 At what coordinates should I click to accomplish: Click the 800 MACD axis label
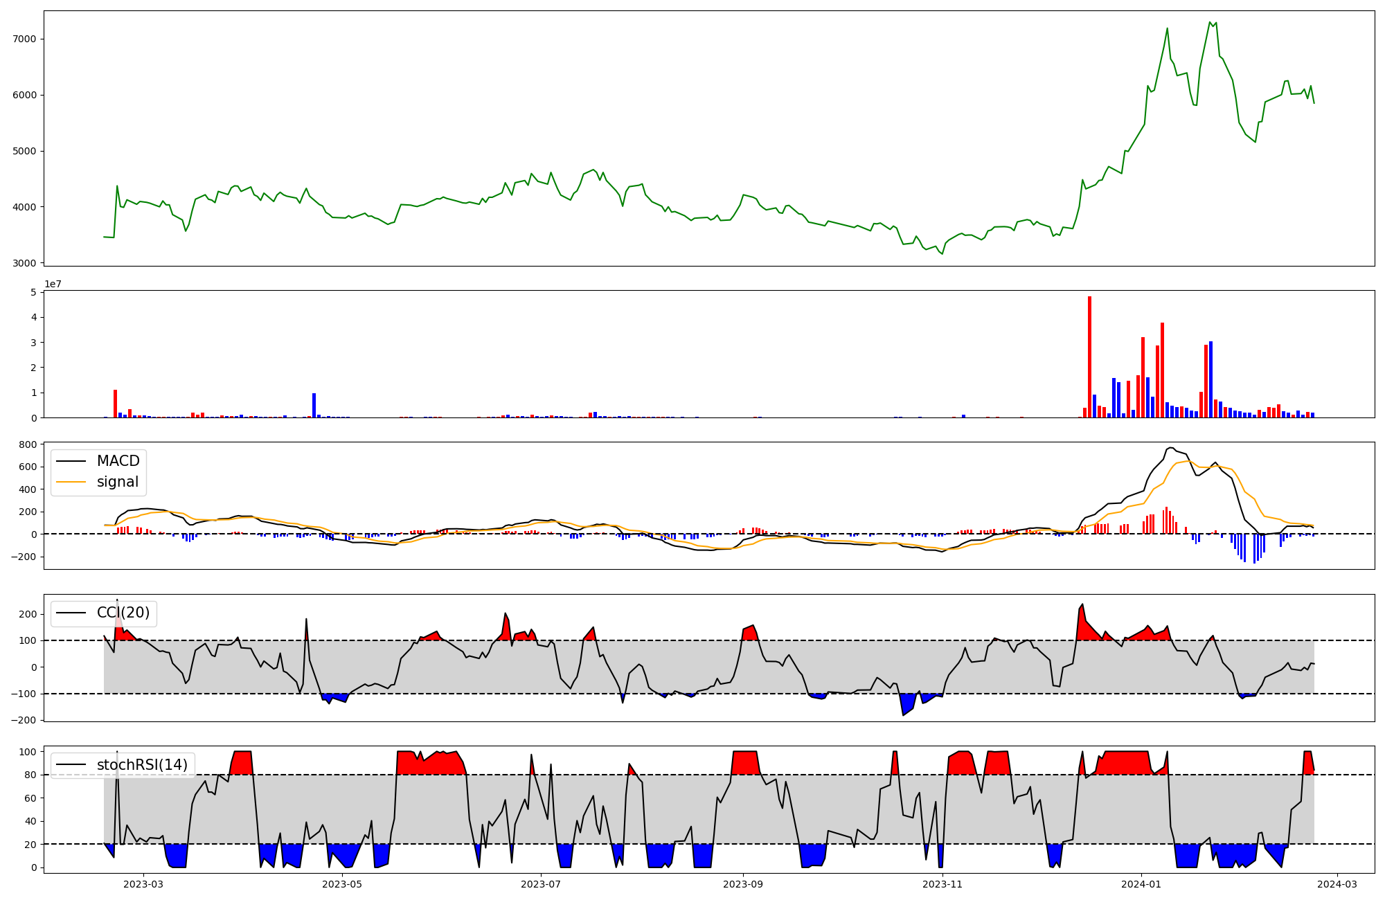pos(28,444)
